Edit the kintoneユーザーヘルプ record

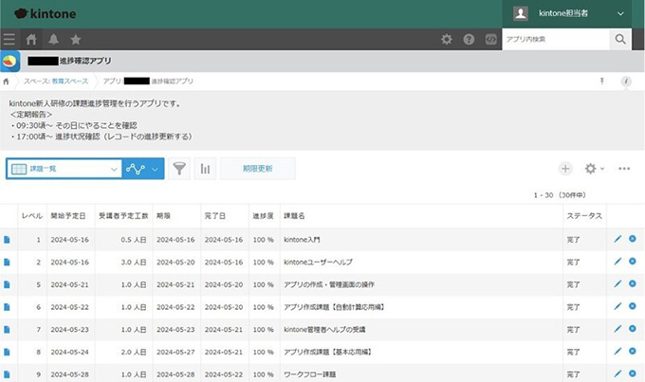(617, 262)
